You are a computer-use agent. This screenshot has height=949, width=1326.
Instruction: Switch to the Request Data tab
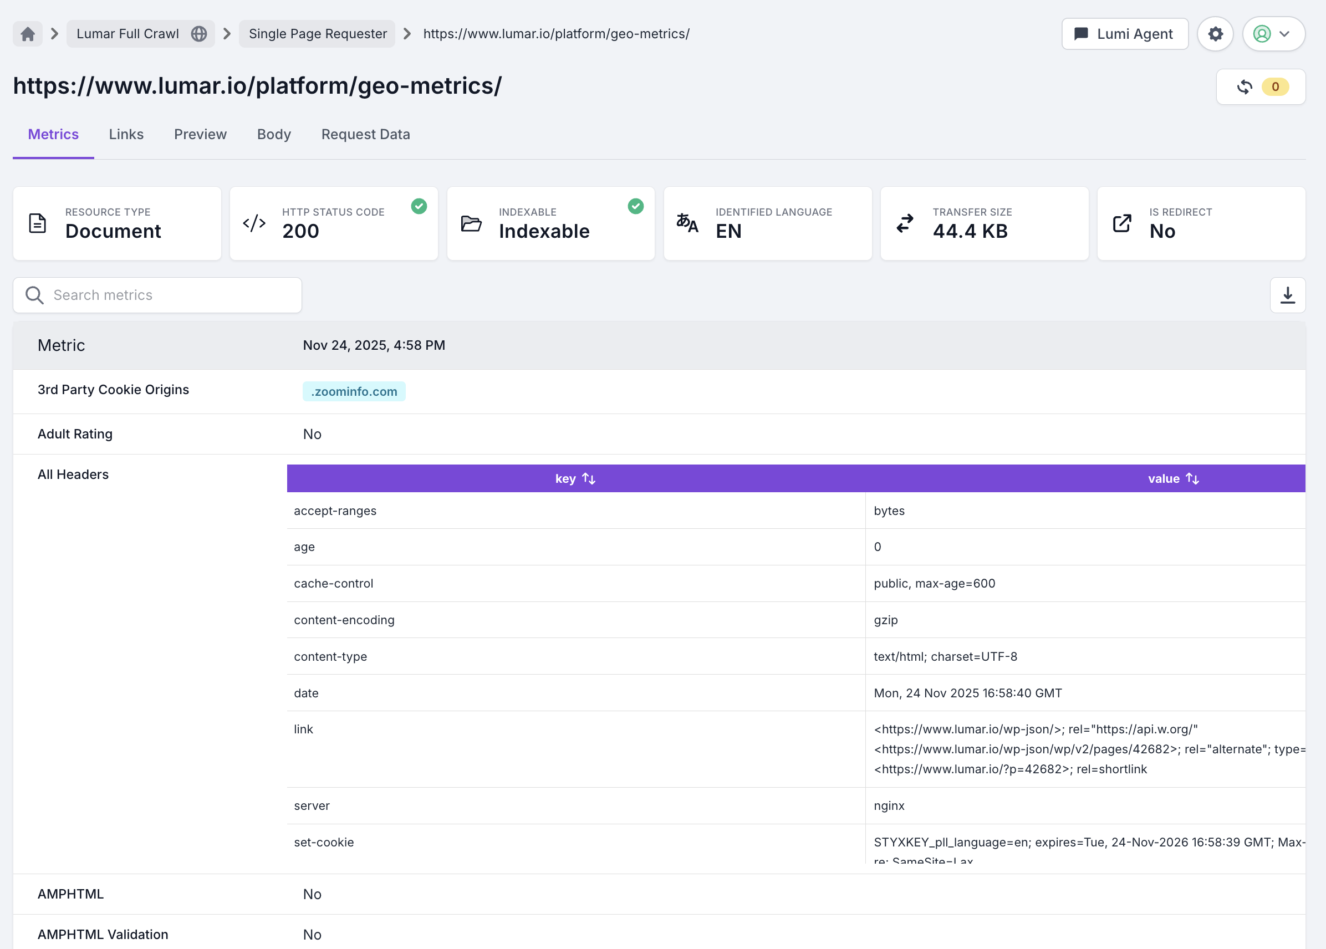[365, 134]
